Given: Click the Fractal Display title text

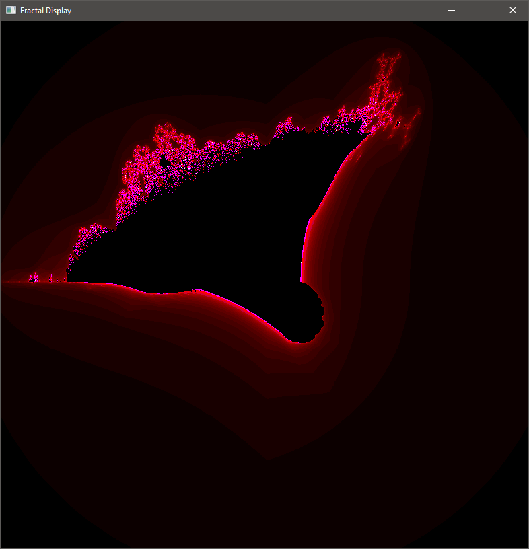Looking at the screenshot, I should point(46,11).
